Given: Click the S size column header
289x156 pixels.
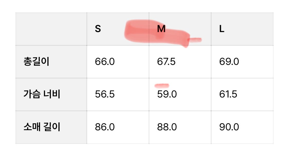Looking at the screenshot, I should coord(98,29).
